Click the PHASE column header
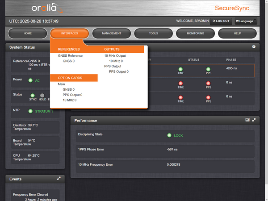The height and width of the screenshot is (201, 268). point(231,60)
